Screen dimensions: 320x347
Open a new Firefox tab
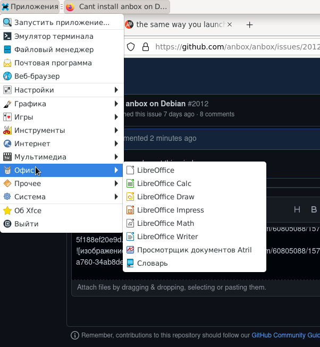pyautogui.click(x=249, y=25)
